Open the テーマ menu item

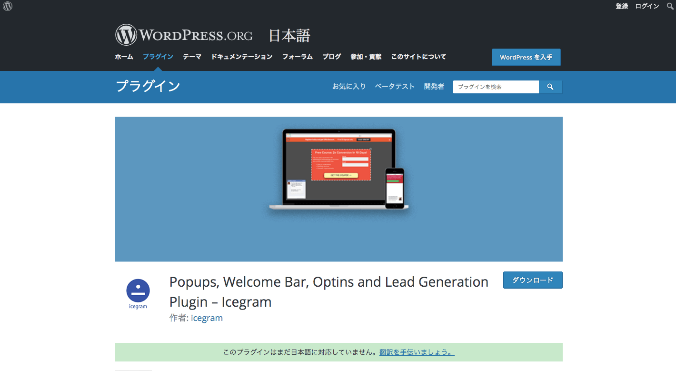click(x=192, y=57)
